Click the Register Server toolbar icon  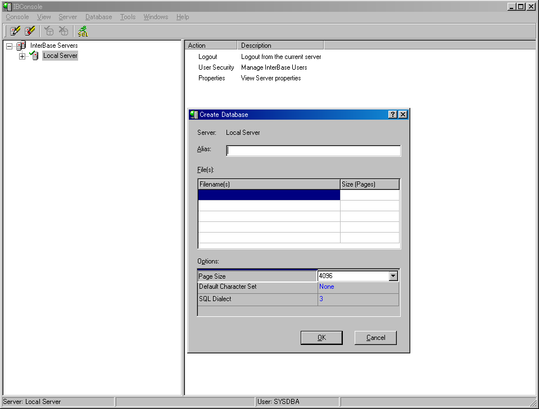pos(15,31)
